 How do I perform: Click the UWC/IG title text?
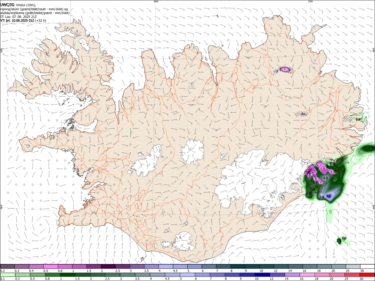(7, 5)
